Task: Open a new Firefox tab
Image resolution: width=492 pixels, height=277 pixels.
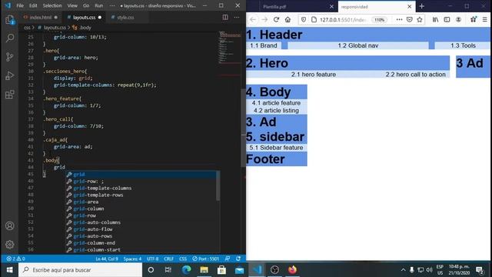Action: click(x=422, y=6)
